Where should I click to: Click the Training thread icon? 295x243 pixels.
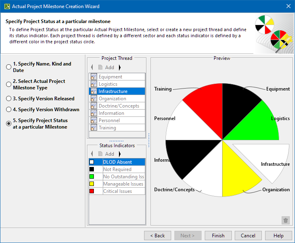coord(93,128)
